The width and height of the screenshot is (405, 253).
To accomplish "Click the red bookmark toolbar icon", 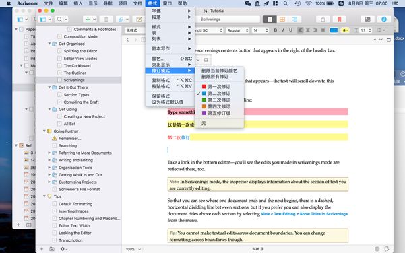I will point(340,20).
